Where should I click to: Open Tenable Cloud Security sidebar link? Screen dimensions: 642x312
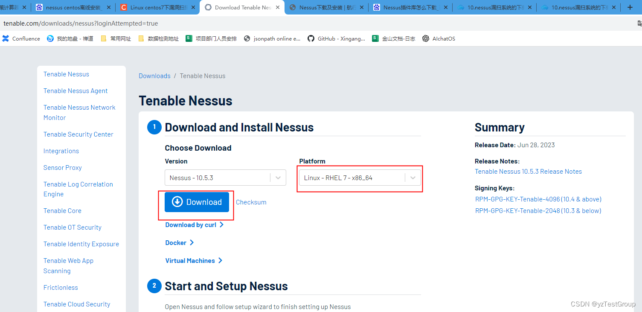[77, 304]
